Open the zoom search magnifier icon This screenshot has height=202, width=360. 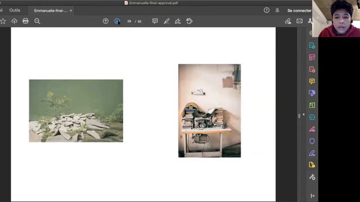[37, 21]
